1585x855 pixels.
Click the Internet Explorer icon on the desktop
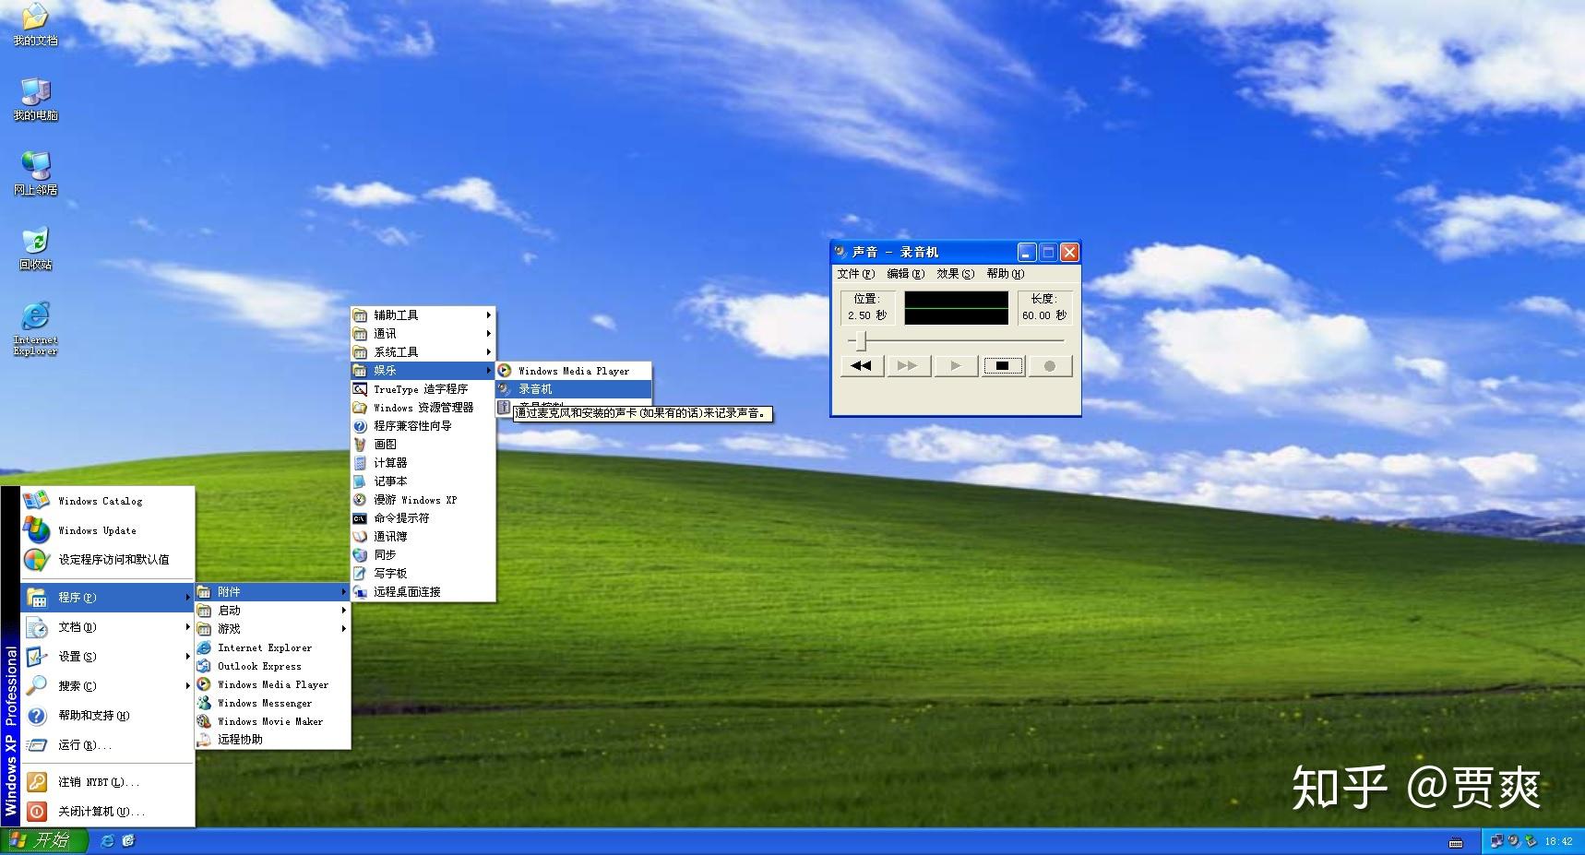tap(35, 328)
